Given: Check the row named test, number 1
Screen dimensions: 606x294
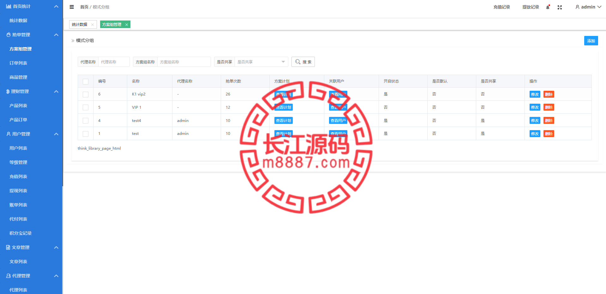Looking at the screenshot, I should coord(86,134).
